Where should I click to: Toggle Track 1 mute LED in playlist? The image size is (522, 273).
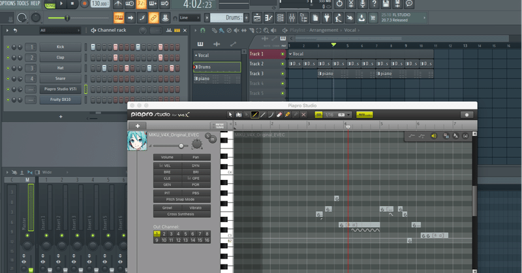283,54
